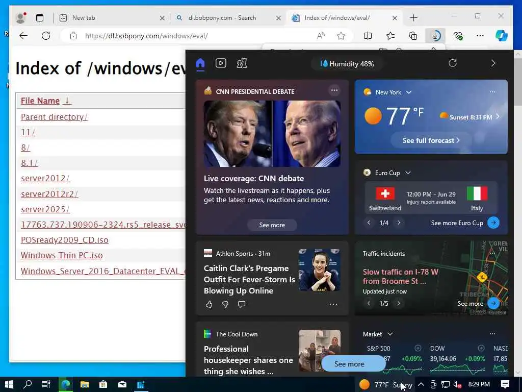Add DOW to watchlist
Screen dimensions: 522x392
tap(481, 348)
